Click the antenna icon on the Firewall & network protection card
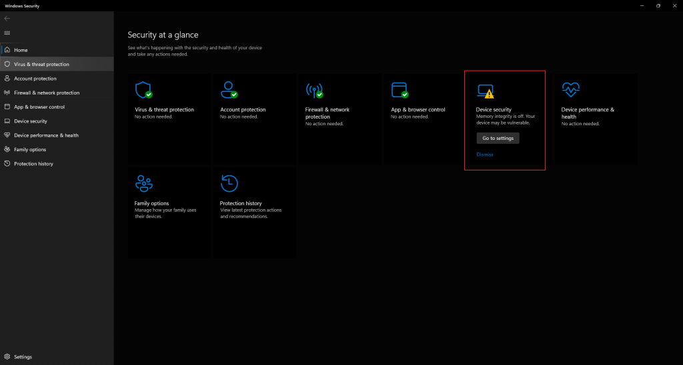Screen dimensions: 683x365 [314, 90]
